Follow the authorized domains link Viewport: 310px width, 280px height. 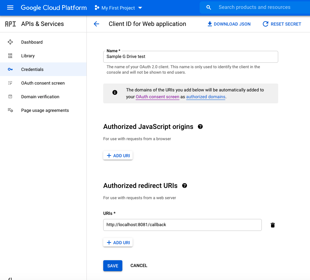[x=206, y=97]
